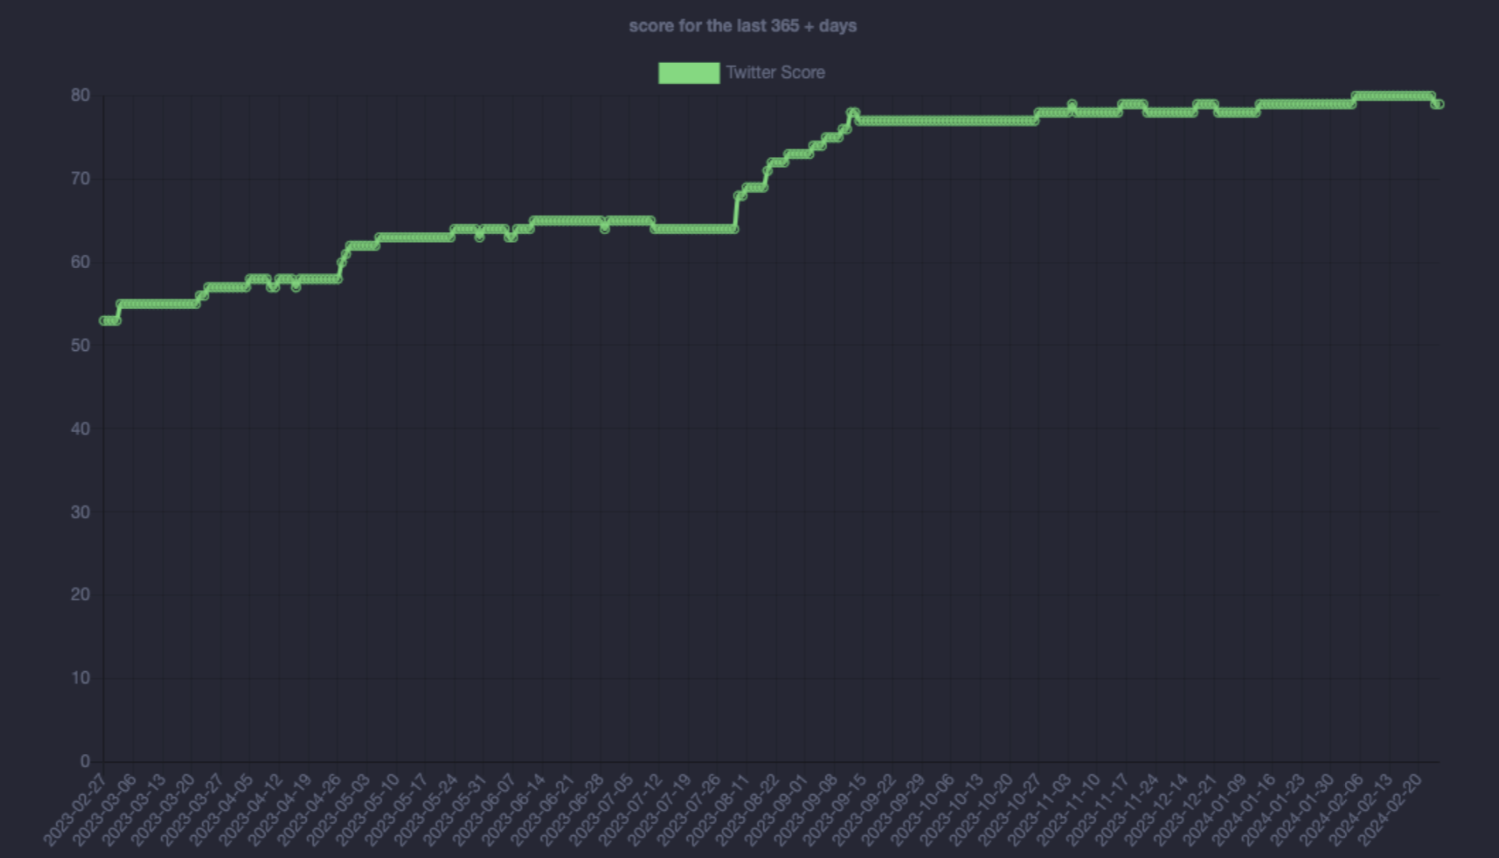Click the x-axis date "2023-06-07"
1499x858 pixels.
484,810
